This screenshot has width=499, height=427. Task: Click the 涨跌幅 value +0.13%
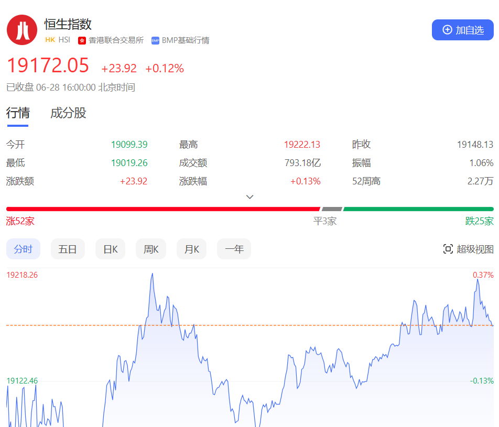tap(305, 181)
